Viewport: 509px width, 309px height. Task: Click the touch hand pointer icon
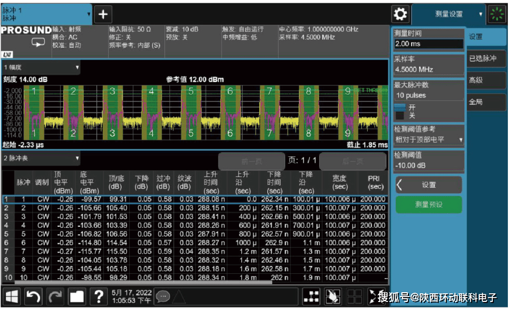[333, 297]
